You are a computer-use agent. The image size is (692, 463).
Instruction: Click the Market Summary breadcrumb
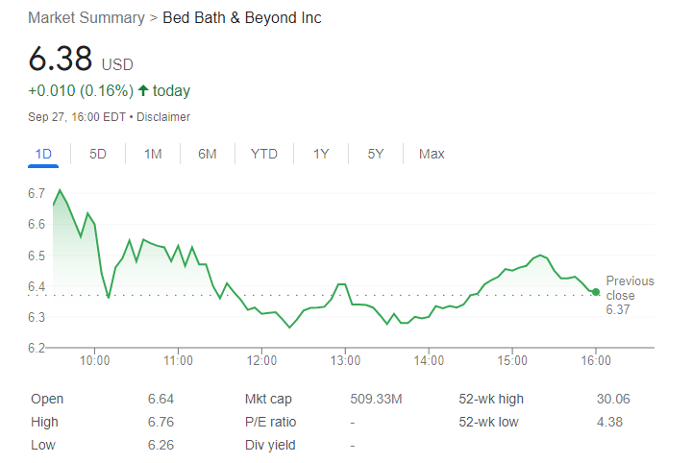[86, 18]
